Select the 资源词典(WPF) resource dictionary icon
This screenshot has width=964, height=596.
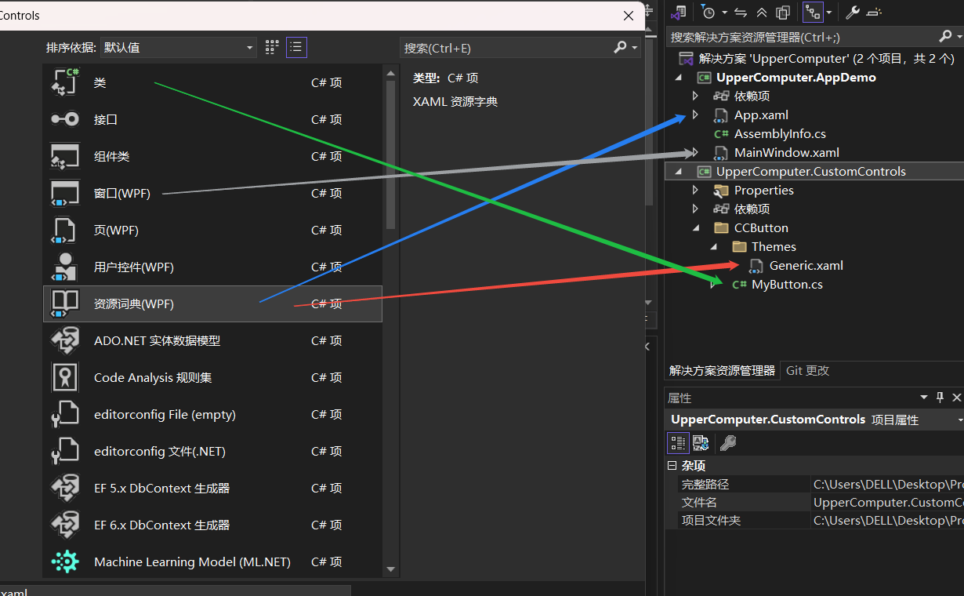click(x=64, y=303)
